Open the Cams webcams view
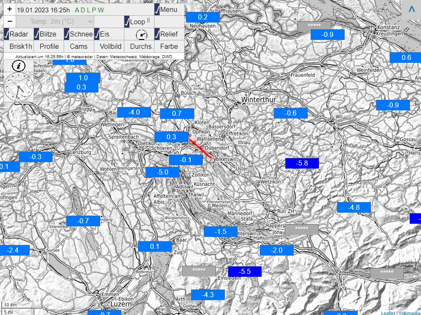The height and width of the screenshot is (315, 421). 79,46
